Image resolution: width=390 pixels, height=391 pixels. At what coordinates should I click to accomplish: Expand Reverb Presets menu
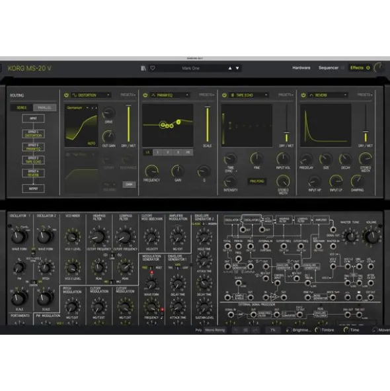pos(365,95)
